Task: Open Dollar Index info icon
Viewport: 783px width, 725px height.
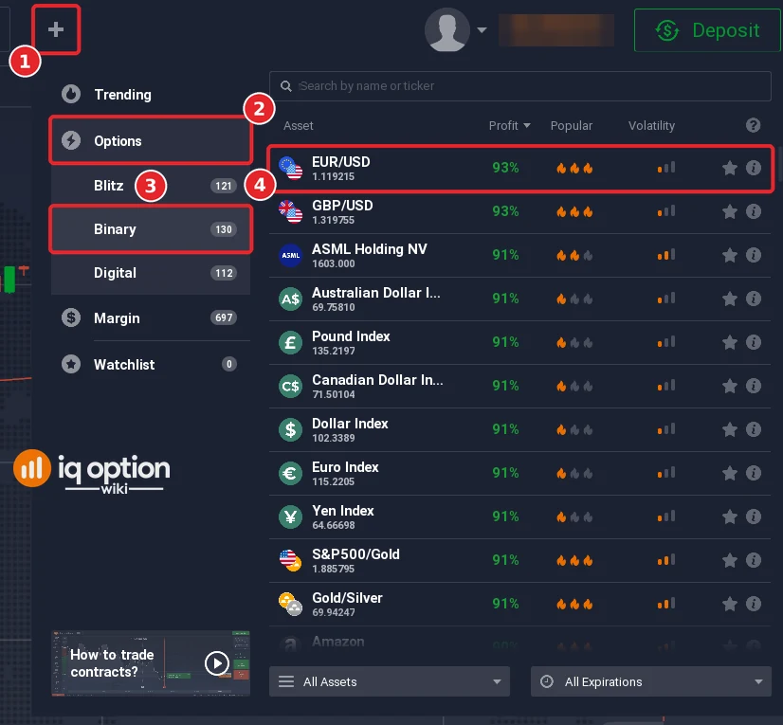Action: (x=753, y=429)
